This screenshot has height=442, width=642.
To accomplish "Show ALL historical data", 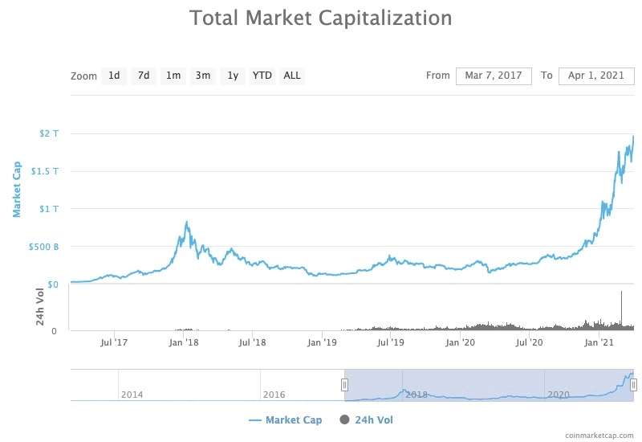I will point(292,76).
